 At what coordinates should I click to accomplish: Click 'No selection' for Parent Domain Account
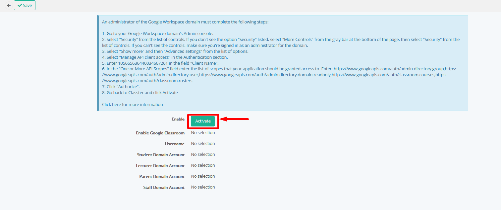tap(203, 176)
